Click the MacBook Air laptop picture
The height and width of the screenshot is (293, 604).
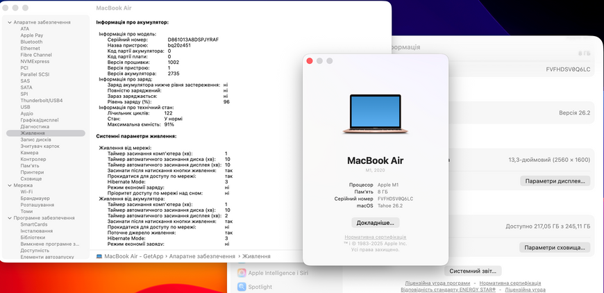[x=376, y=114]
